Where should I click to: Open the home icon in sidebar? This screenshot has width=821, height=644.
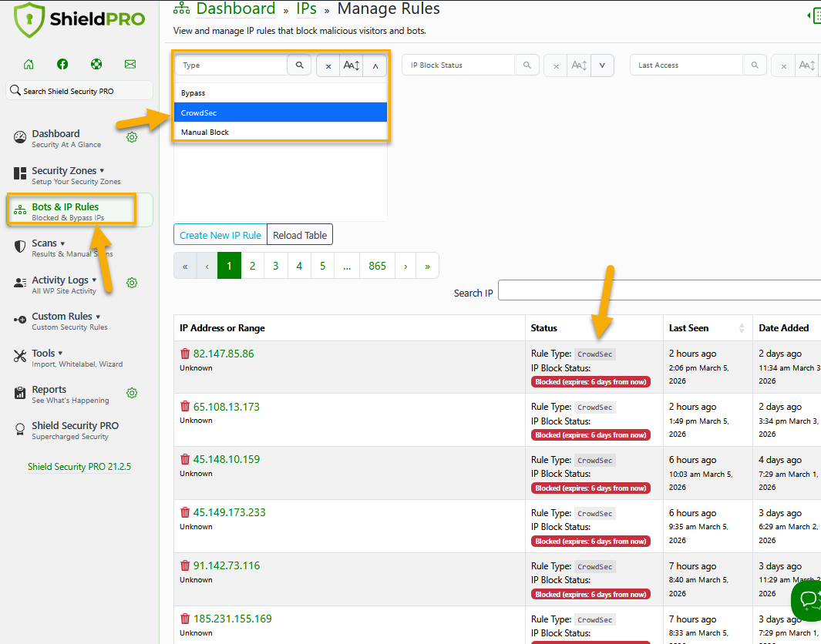[29, 65]
